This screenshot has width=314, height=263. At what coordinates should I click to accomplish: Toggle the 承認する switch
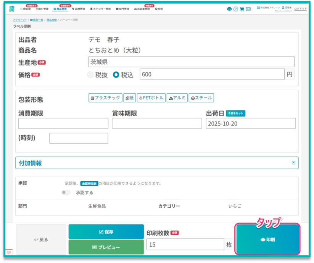(66, 192)
